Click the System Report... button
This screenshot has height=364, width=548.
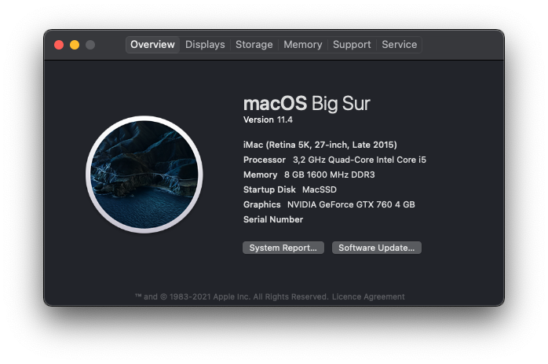283,248
